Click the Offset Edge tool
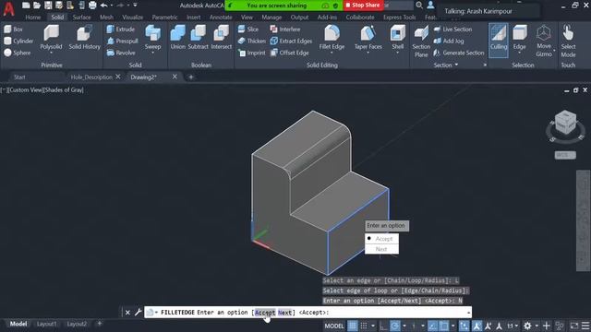This screenshot has width=591, height=332. point(289,53)
